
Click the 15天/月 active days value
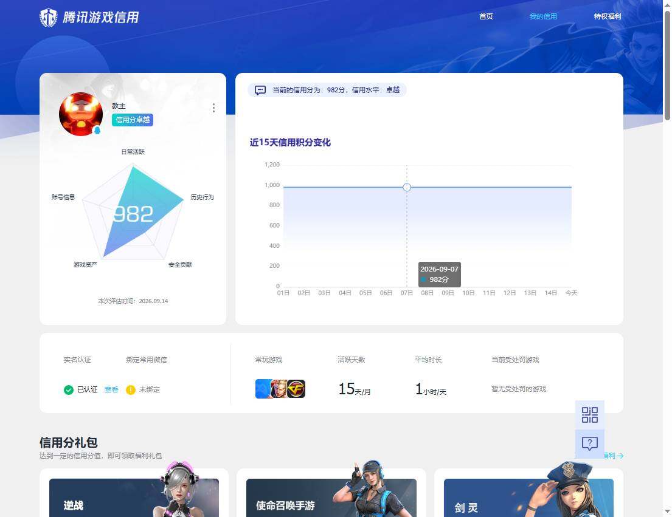[x=355, y=389]
